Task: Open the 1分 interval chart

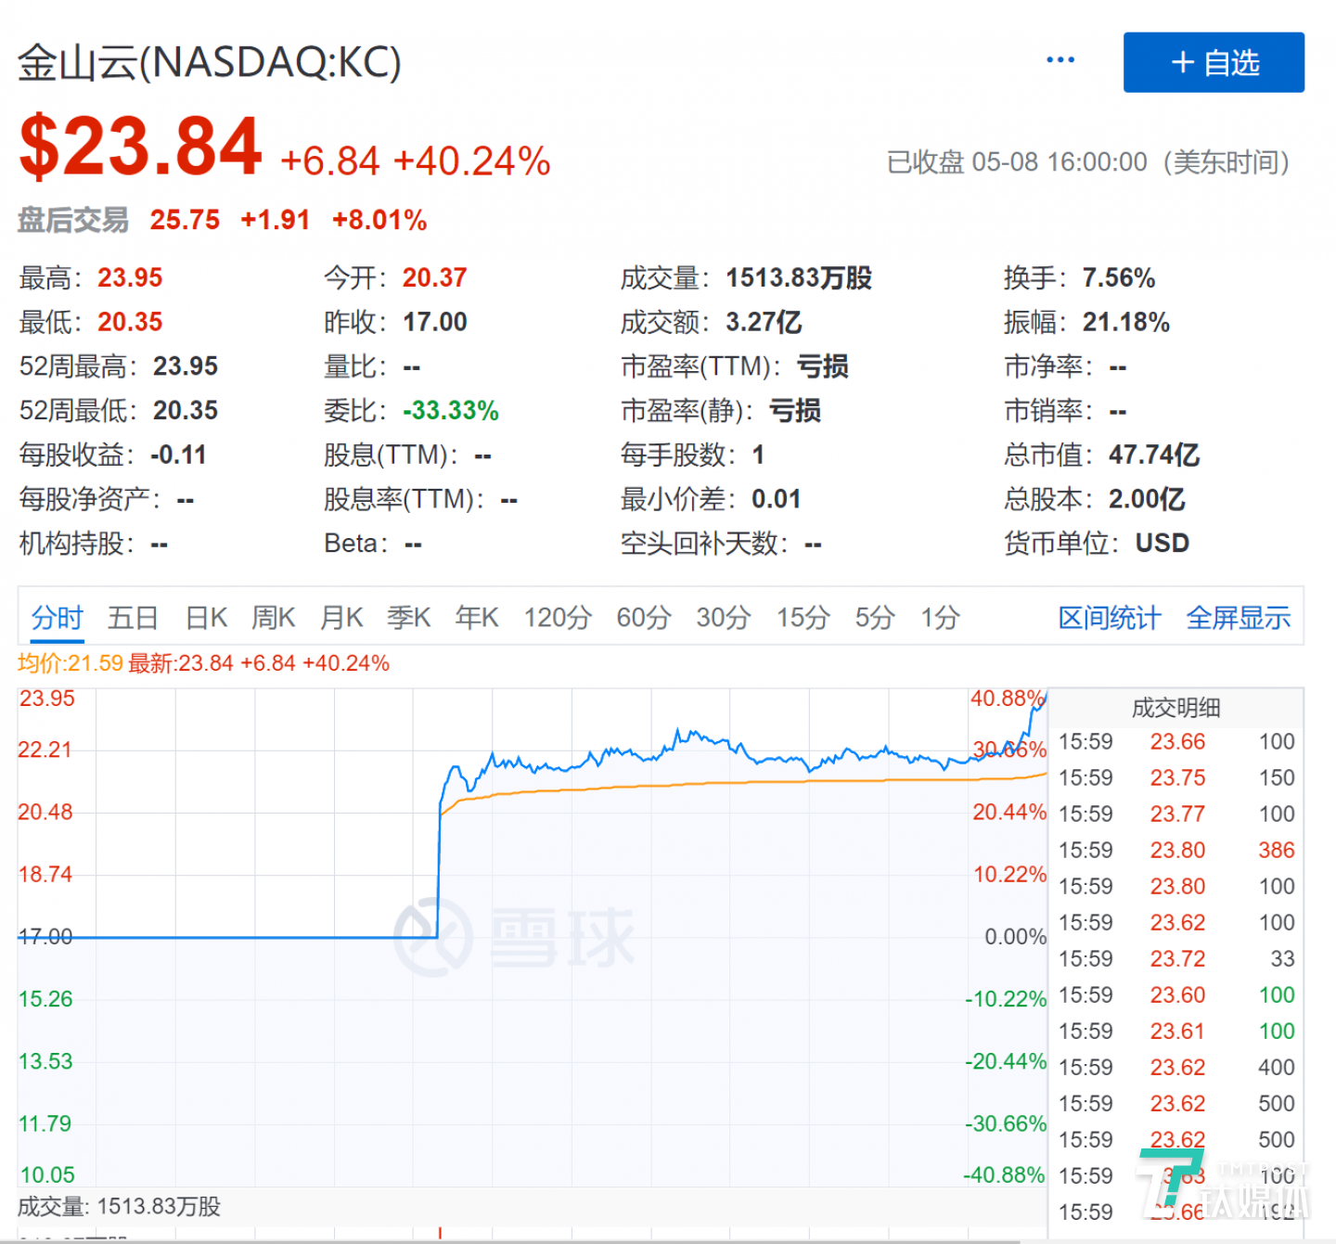Action: (x=940, y=618)
